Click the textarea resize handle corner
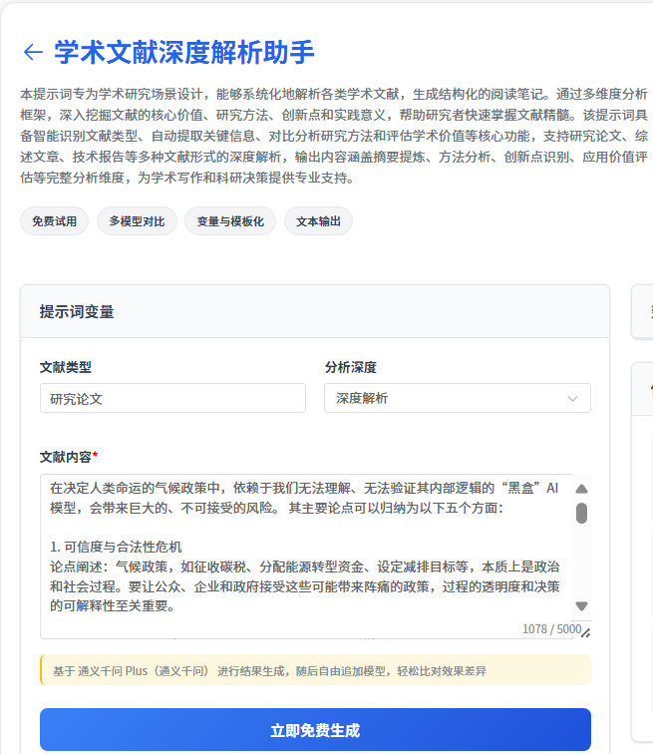The width and height of the screenshot is (653, 754). [586, 632]
